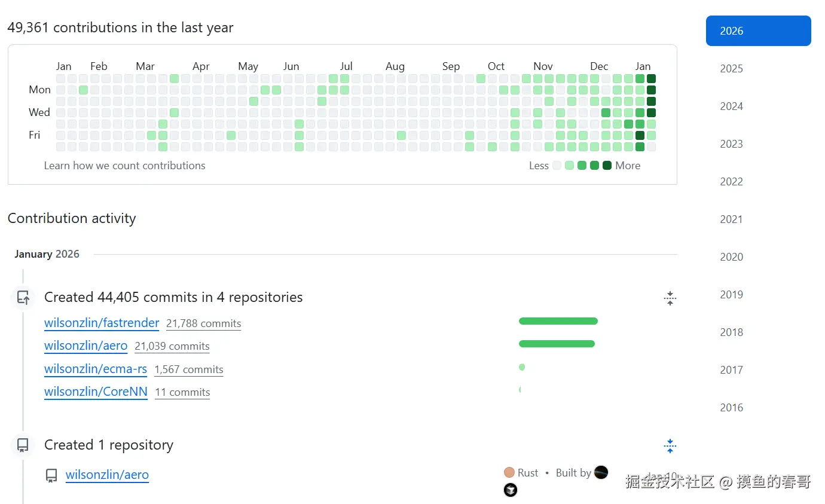Visit the wilsonzlin/ecma-rs repository
The height and width of the screenshot is (504, 825).
click(x=96, y=369)
